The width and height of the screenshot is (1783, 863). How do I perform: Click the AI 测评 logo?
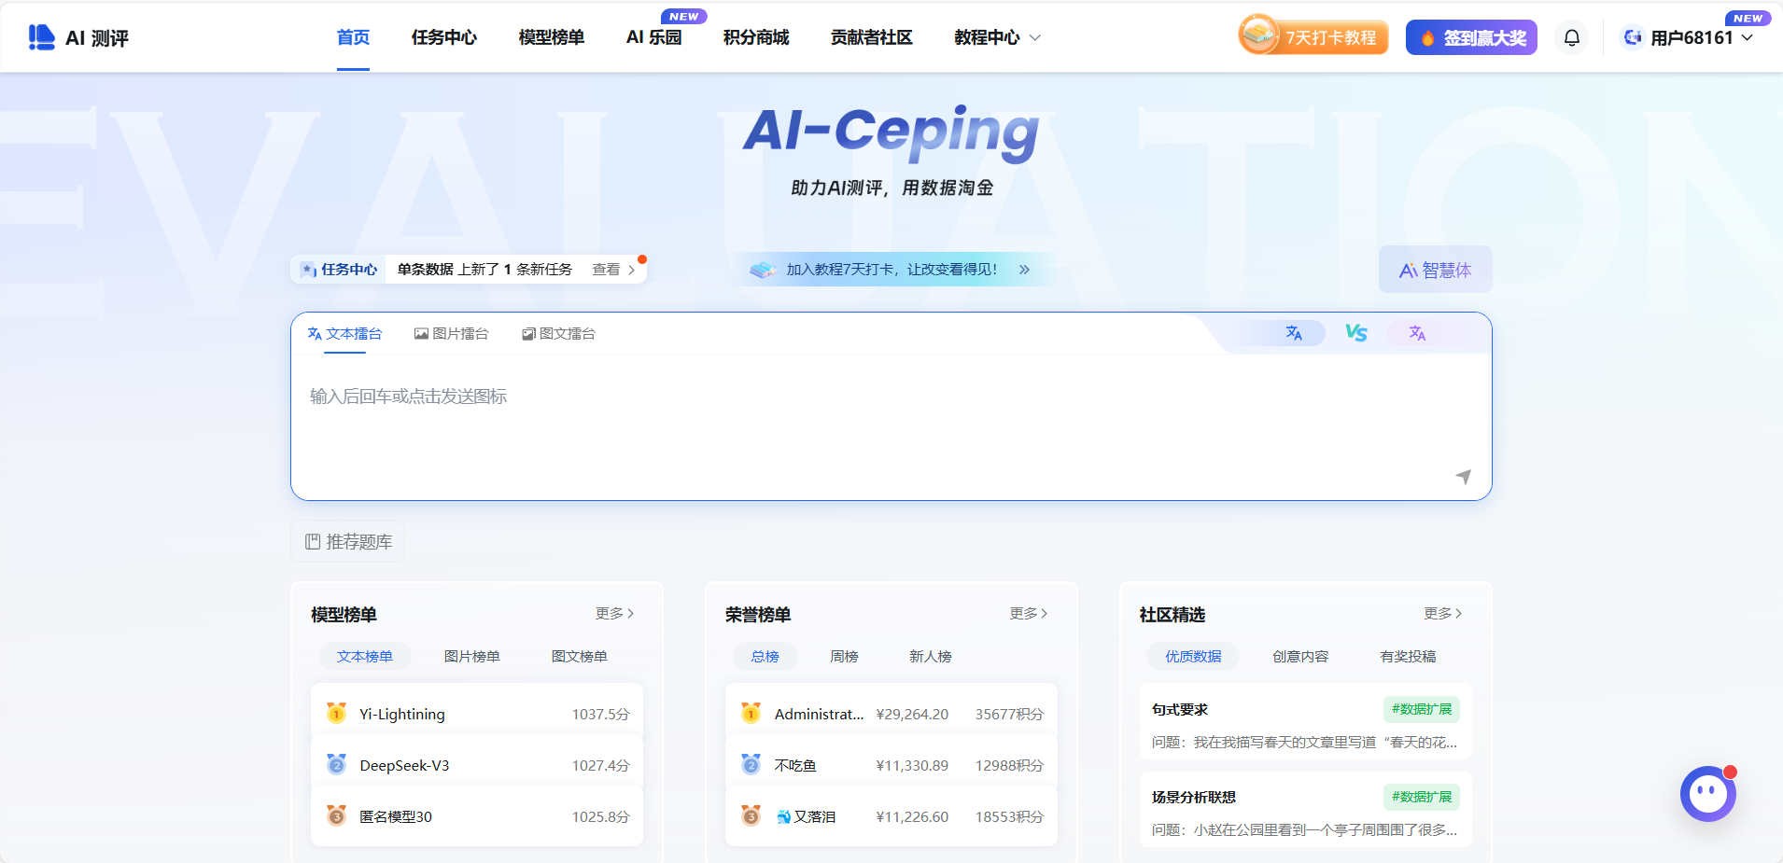click(78, 37)
